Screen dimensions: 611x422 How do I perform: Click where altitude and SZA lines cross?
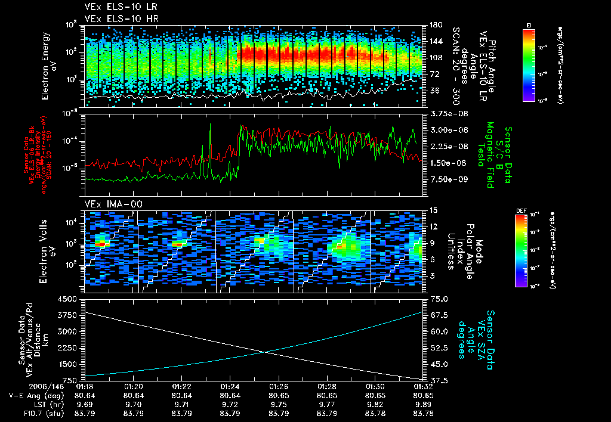[265, 352]
